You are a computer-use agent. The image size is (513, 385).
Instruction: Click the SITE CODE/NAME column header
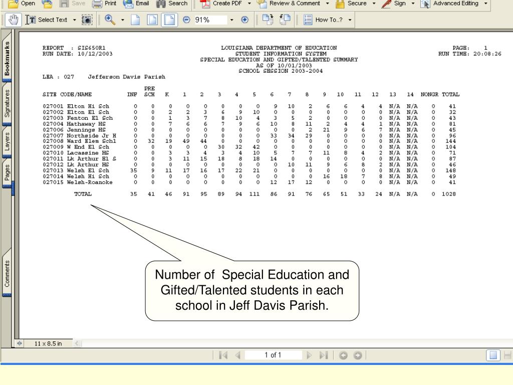[67, 95]
